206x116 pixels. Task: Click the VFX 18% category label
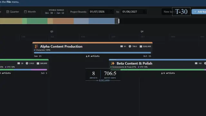[10, 67]
